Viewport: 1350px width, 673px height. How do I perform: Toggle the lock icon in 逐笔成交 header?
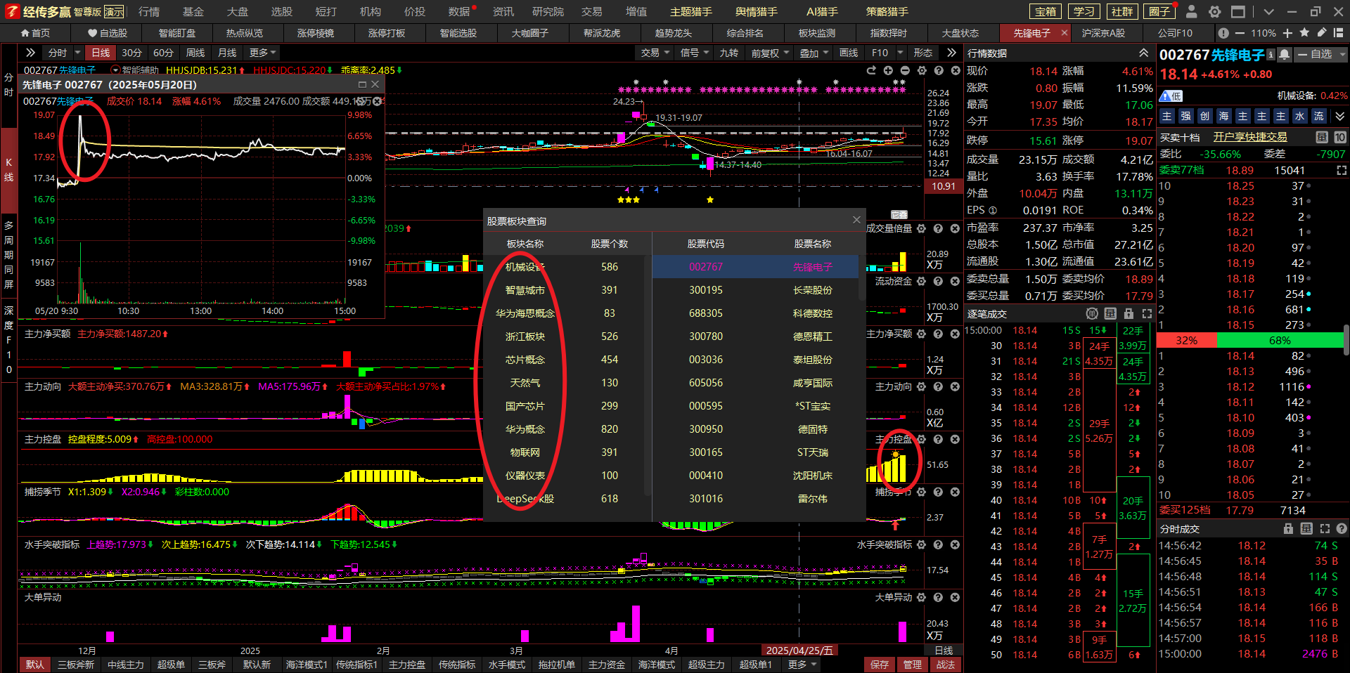1129,314
